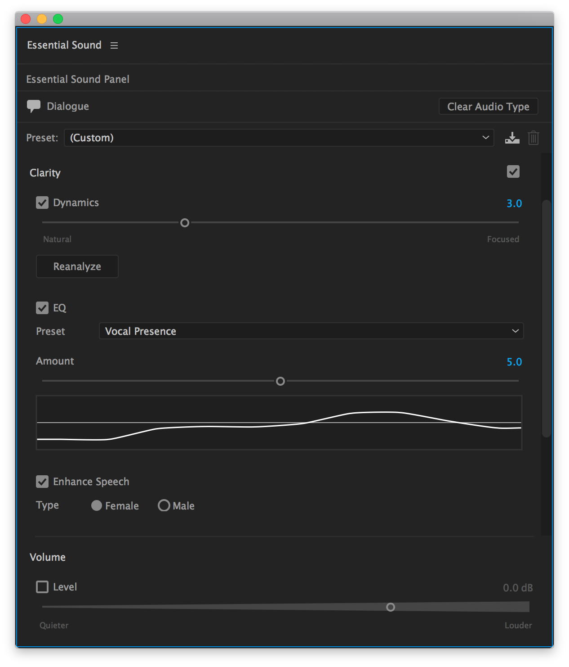Click the delete preset trash icon

tap(533, 138)
